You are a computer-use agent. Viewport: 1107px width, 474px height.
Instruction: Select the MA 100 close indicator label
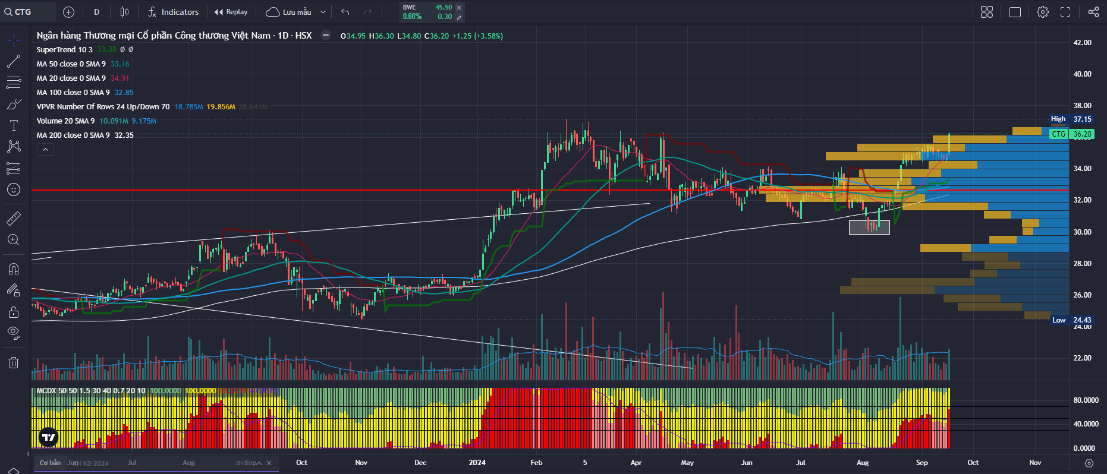[x=73, y=93]
